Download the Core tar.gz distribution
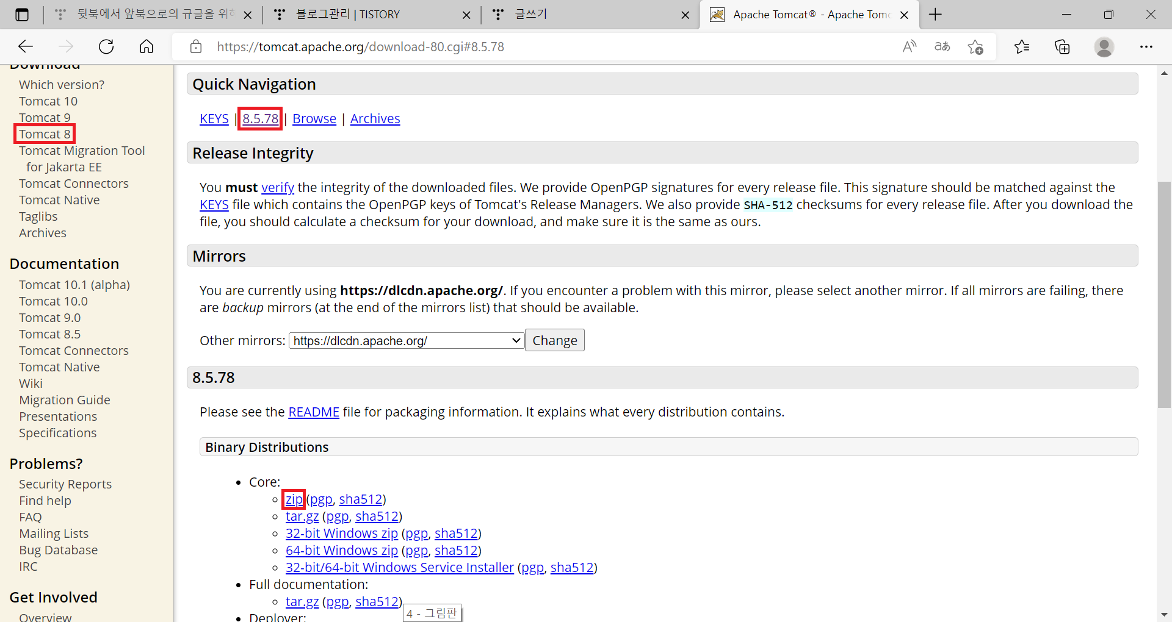 pos(302,516)
